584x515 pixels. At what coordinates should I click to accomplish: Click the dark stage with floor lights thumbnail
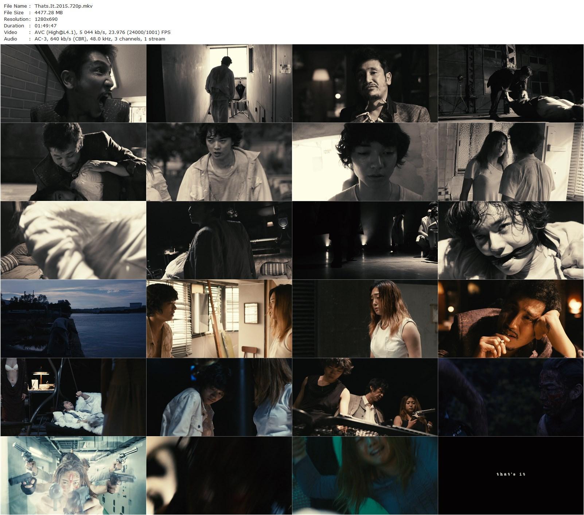click(365, 240)
